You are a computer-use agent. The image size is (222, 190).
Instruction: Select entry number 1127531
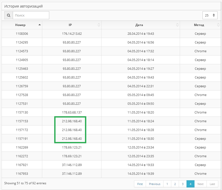pyautogui.click(x=22, y=104)
